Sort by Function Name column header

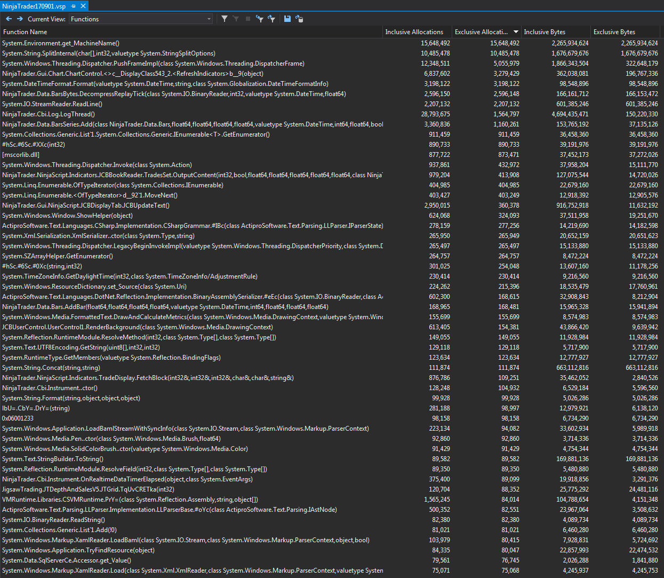click(191, 32)
